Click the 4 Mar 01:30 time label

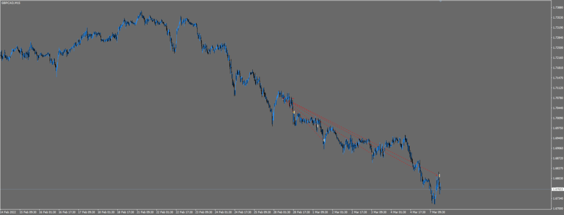[x=399, y=212]
